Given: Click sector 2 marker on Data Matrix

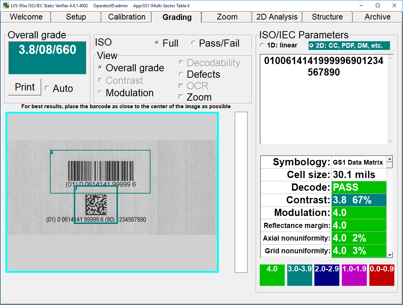Looking at the screenshot, I should pos(76,188).
